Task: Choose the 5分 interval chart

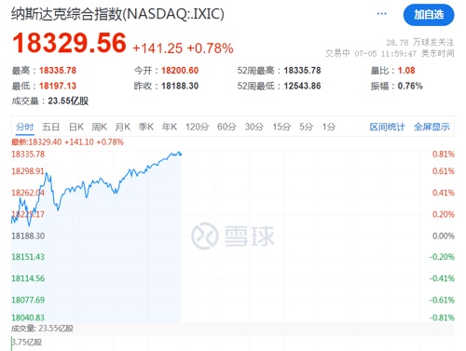Action: click(x=307, y=127)
